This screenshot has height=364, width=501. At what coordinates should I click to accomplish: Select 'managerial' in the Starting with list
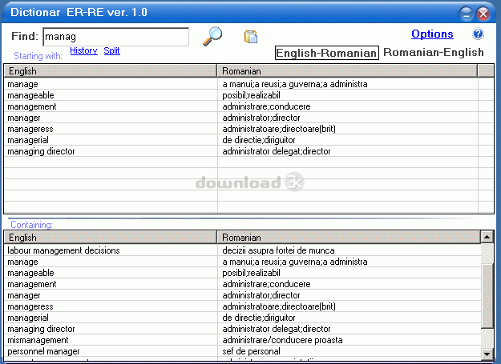pyautogui.click(x=28, y=140)
